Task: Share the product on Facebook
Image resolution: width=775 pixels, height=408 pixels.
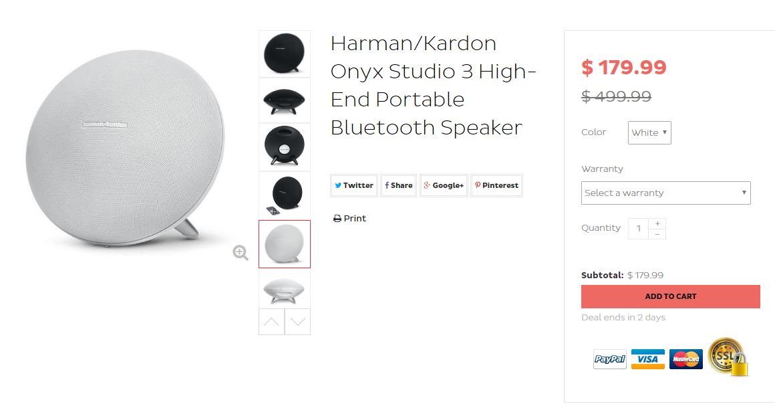Action: pos(399,185)
